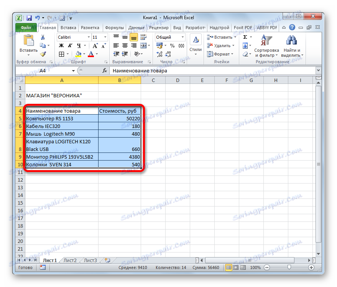
Task: Switch to the Разметка tab
Action: [90, 28]
